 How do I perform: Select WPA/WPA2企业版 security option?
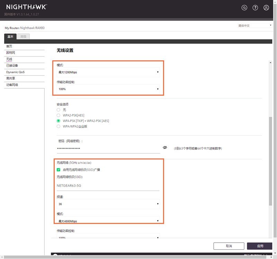coord(59,126)
